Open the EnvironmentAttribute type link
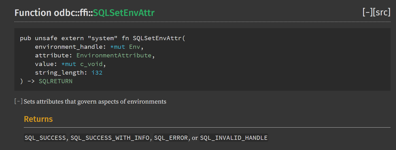Image resolution: width=396 pixels, height=150 pixels. click(x=114, y=55)
